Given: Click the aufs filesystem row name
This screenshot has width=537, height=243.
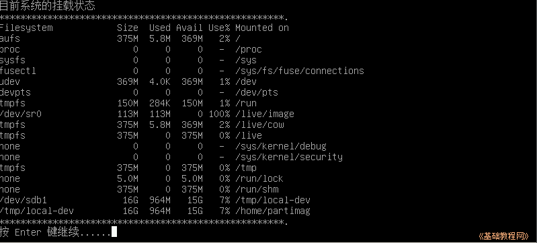Looking at the screenshot, I should tap(10, 38).
